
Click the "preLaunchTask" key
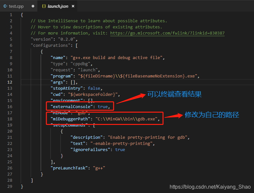[x=69, y=168]
